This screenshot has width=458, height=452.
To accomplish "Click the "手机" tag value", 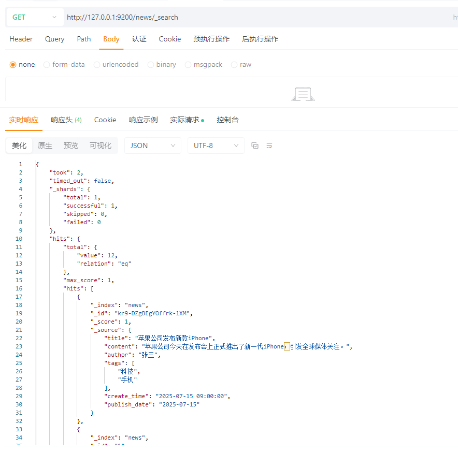I will (127, 380).
